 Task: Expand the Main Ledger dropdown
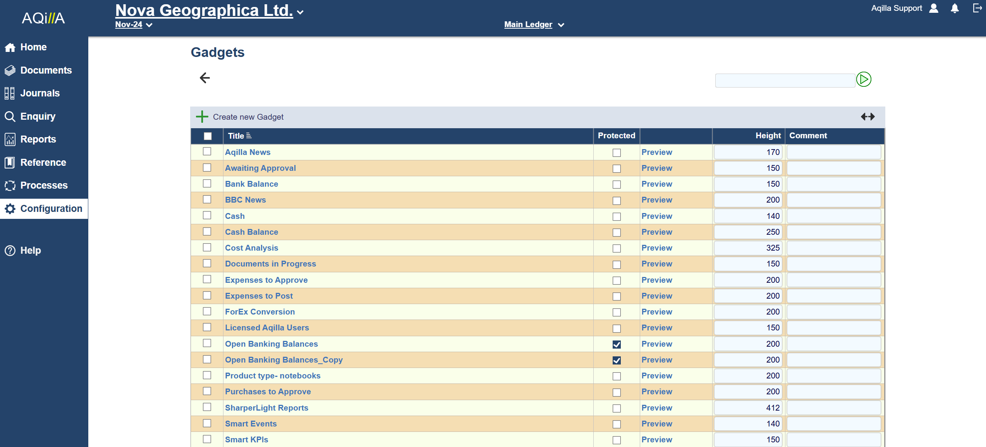[561, 25]
